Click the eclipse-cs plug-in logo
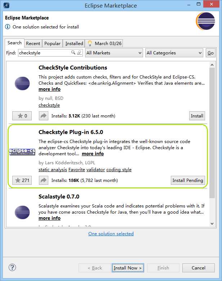Viewport: 222px width, 281px height. [x=22, y=152]
